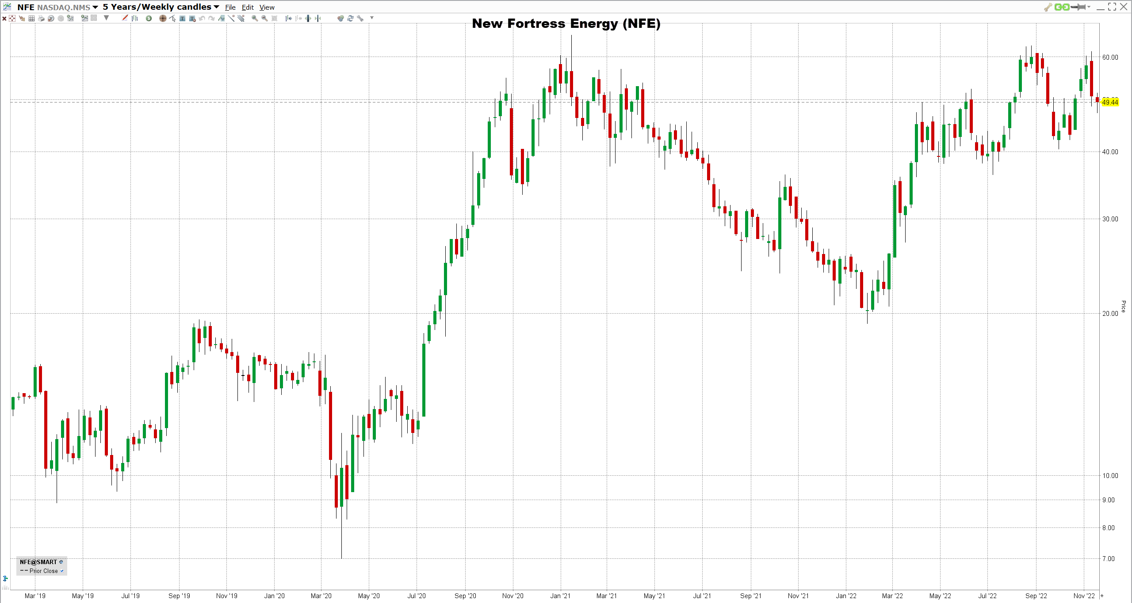Screen dimensions: 1132x603
Task: Click the 10.00 price axis label
Action: pyautogui.click(x=1110, y=475)
